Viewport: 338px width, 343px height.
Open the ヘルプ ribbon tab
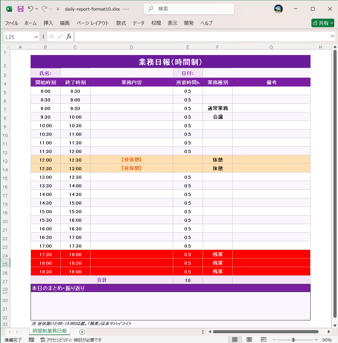coord(206,23)
